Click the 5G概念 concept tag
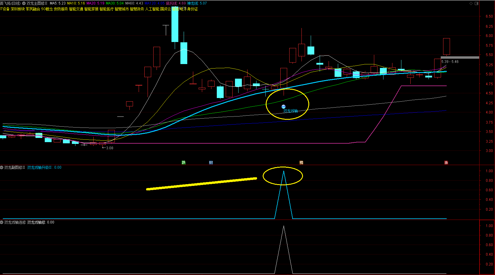This screenshot has height=275, width=495. [47, 9]
